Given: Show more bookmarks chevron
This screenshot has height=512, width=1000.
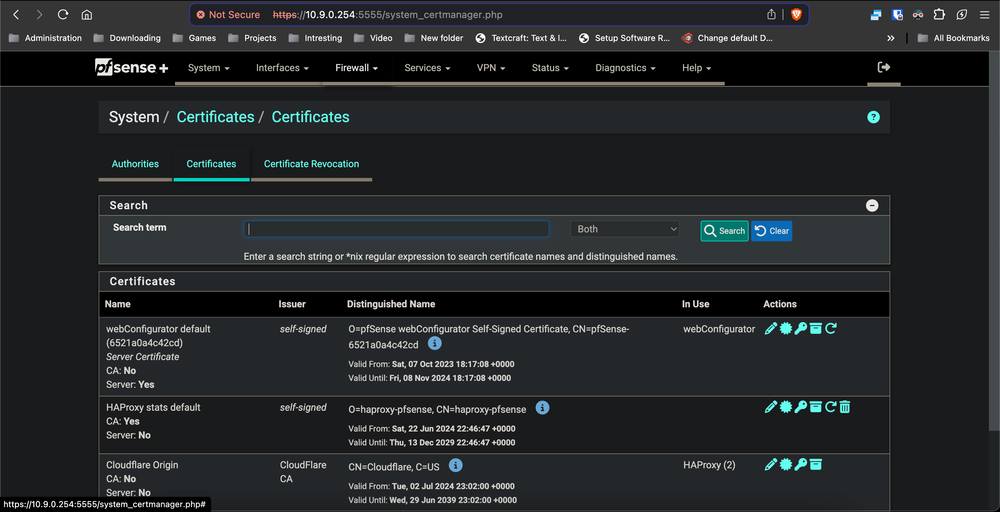Looking at the screenshot, I should coord(891,38).
